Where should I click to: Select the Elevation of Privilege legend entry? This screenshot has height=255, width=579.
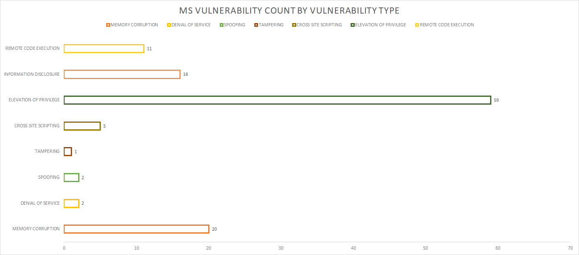tap(378, 25)
